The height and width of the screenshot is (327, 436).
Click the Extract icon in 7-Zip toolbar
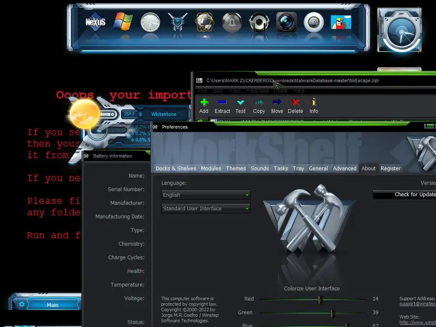[222, 106]
